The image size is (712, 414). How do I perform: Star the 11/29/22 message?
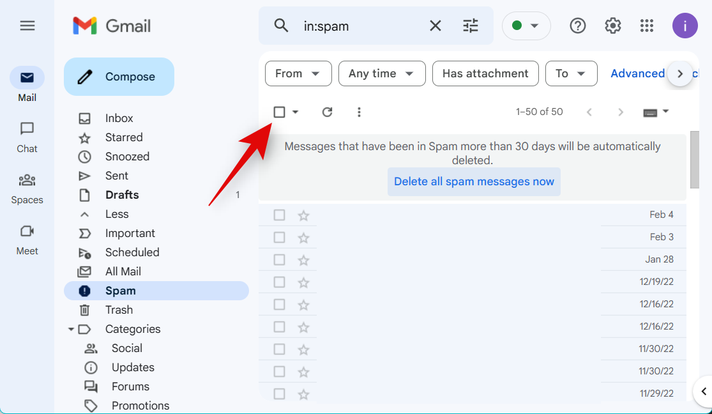(303, 394)
